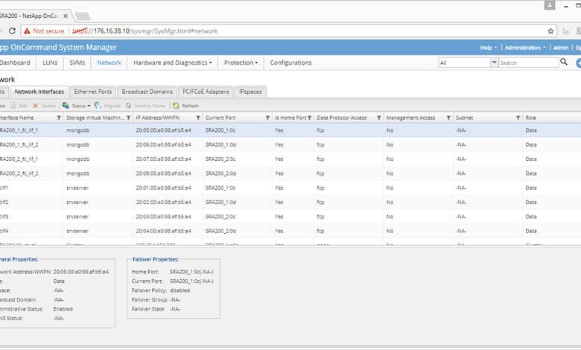Click the admin user link
This screenshot has width=581, height=350.
(x=561, y=48)
